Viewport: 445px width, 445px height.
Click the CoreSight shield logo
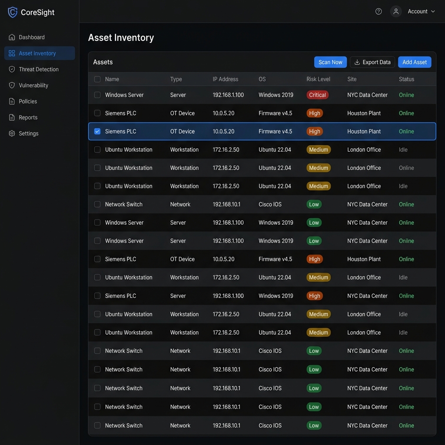tap(12, 12)
